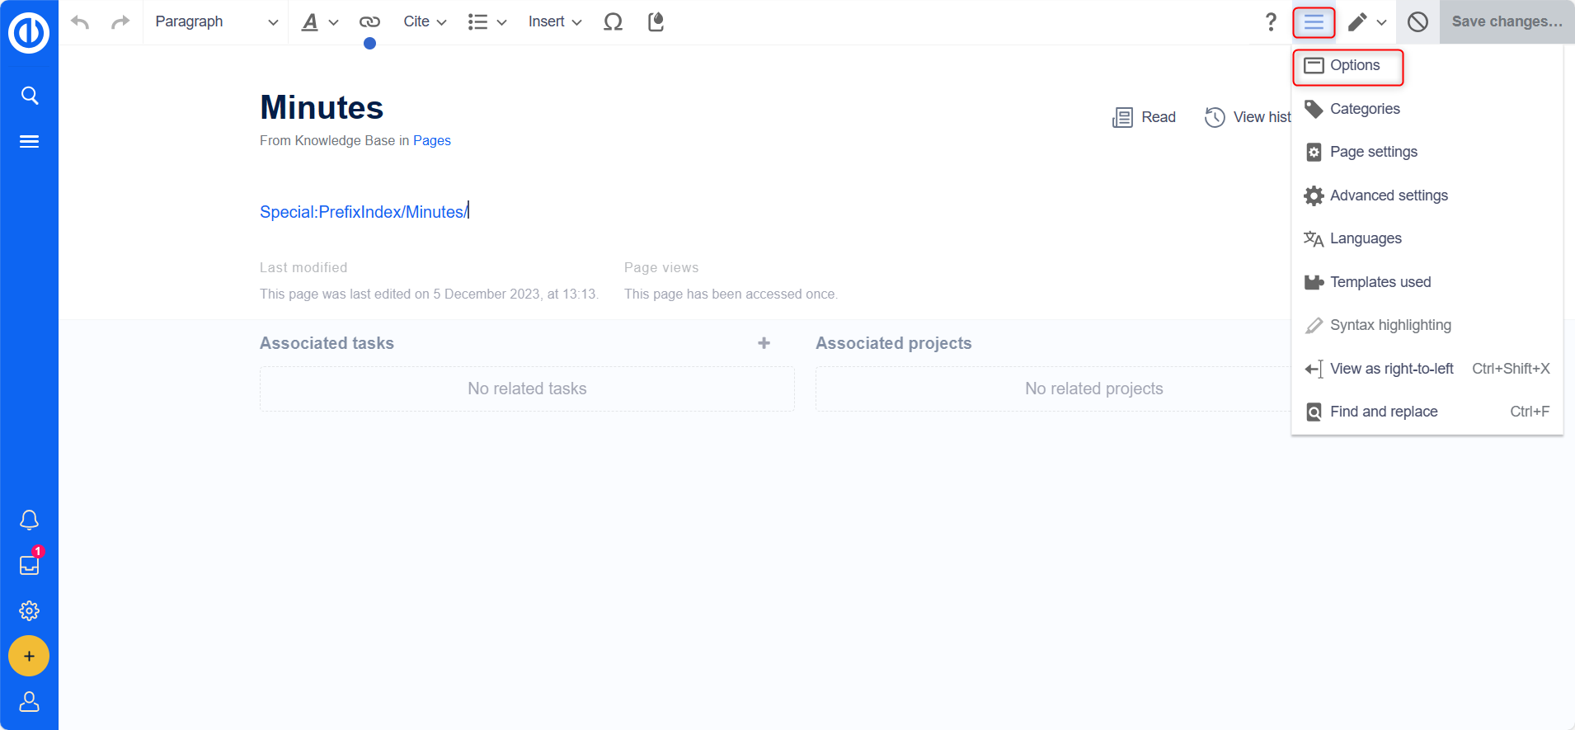The height and width of the screenshot is (730, 1575).
Task: Open the special character omega tool
Action: tap(613, 22)
